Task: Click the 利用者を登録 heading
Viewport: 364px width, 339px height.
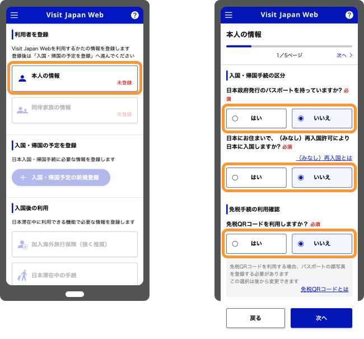Action: click(x=31, y=35)
